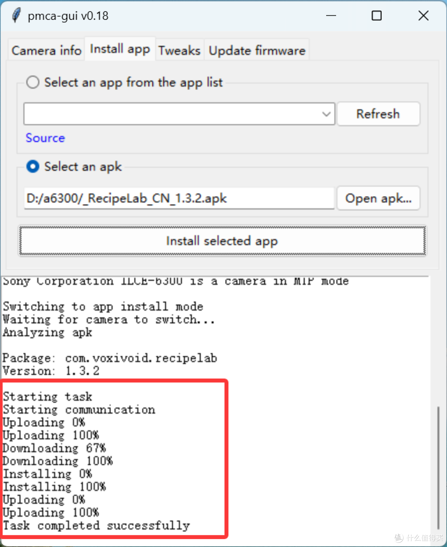Click the 'Analyzing apk' log line
The width and height of the screenshot is (447, 547).
[x=47, y=332]
